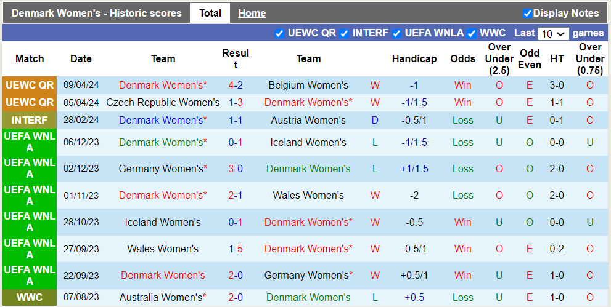This screenshot has width=611, height=307.
Task: Select the 4-2 result score
Action: coord(236,85)
